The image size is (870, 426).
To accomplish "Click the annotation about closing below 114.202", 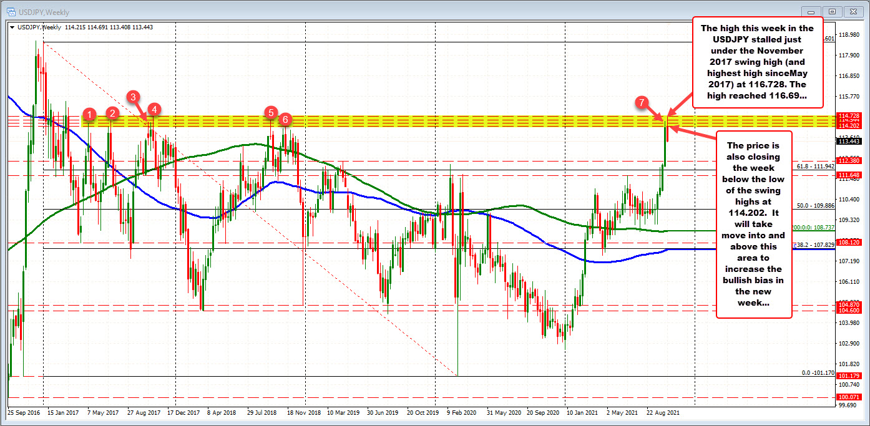I will 754,225.
